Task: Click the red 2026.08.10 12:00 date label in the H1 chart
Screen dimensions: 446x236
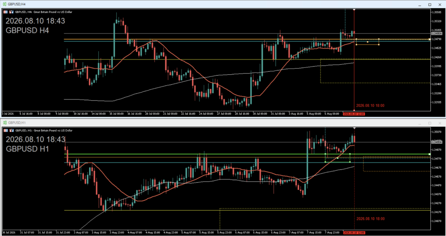Action: [354, 233]
